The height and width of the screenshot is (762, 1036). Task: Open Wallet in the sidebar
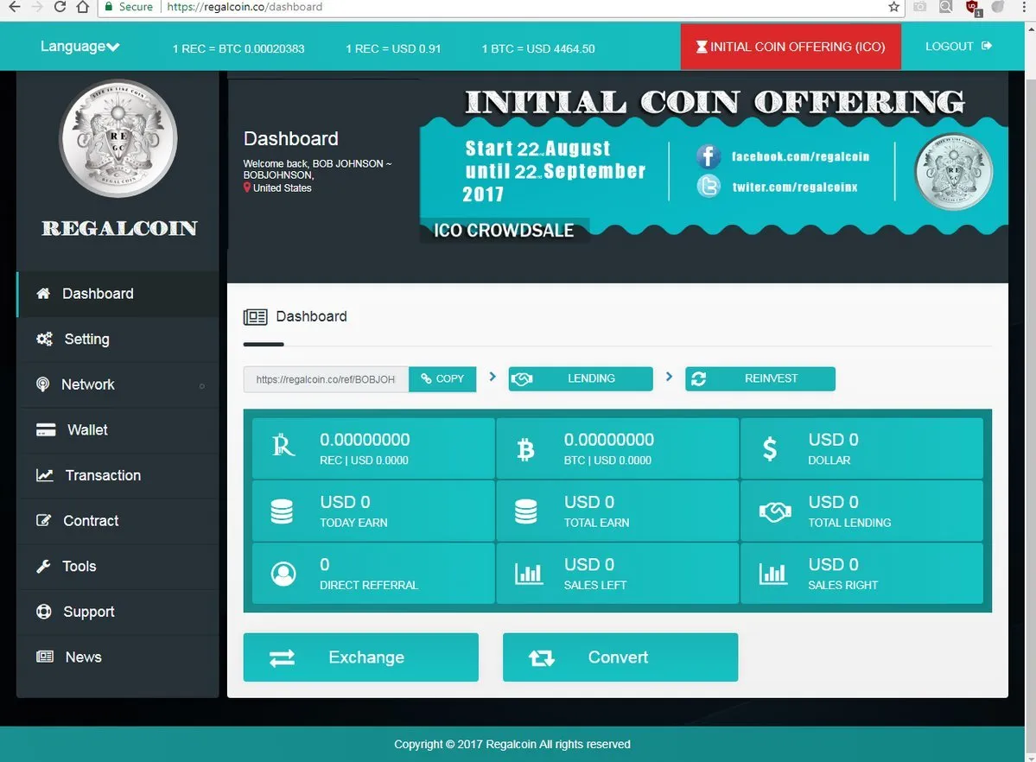(x=118, y=430)
